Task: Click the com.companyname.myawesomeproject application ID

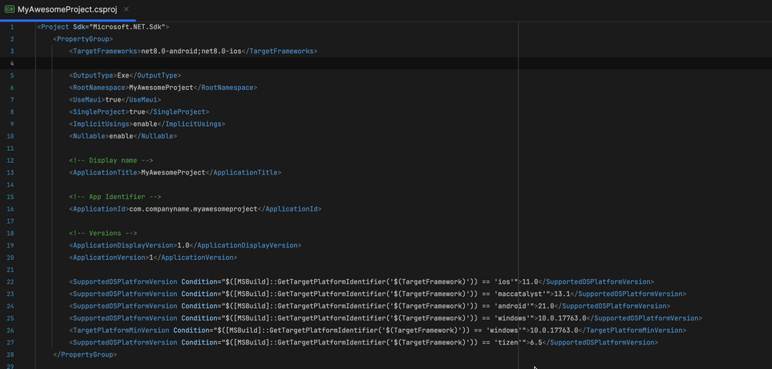Action: point(192,209)
